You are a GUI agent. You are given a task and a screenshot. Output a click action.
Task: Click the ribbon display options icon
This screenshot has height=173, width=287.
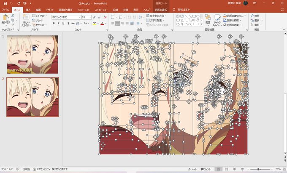(255, 3)
